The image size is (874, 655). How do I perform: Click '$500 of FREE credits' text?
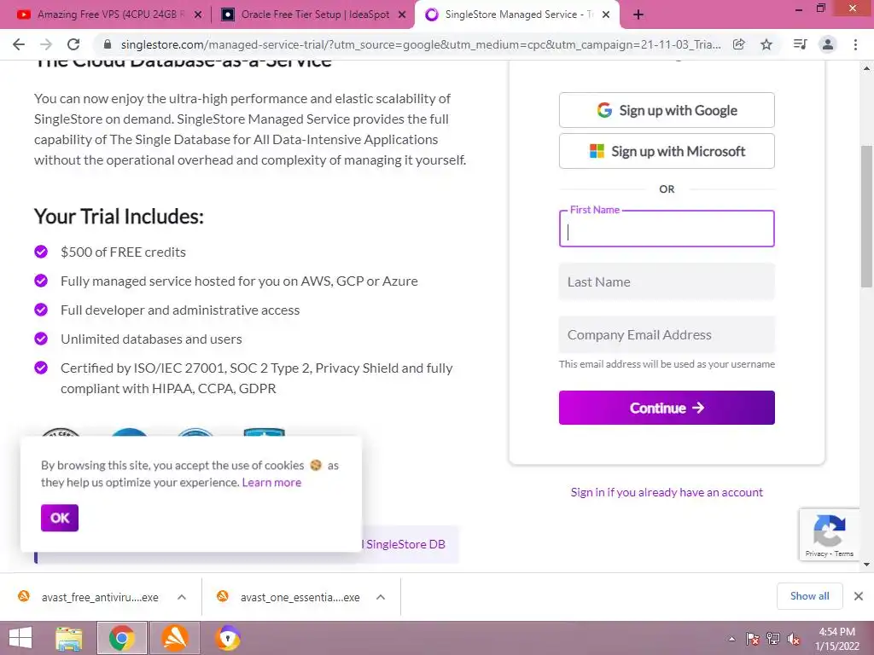point(123,252)
